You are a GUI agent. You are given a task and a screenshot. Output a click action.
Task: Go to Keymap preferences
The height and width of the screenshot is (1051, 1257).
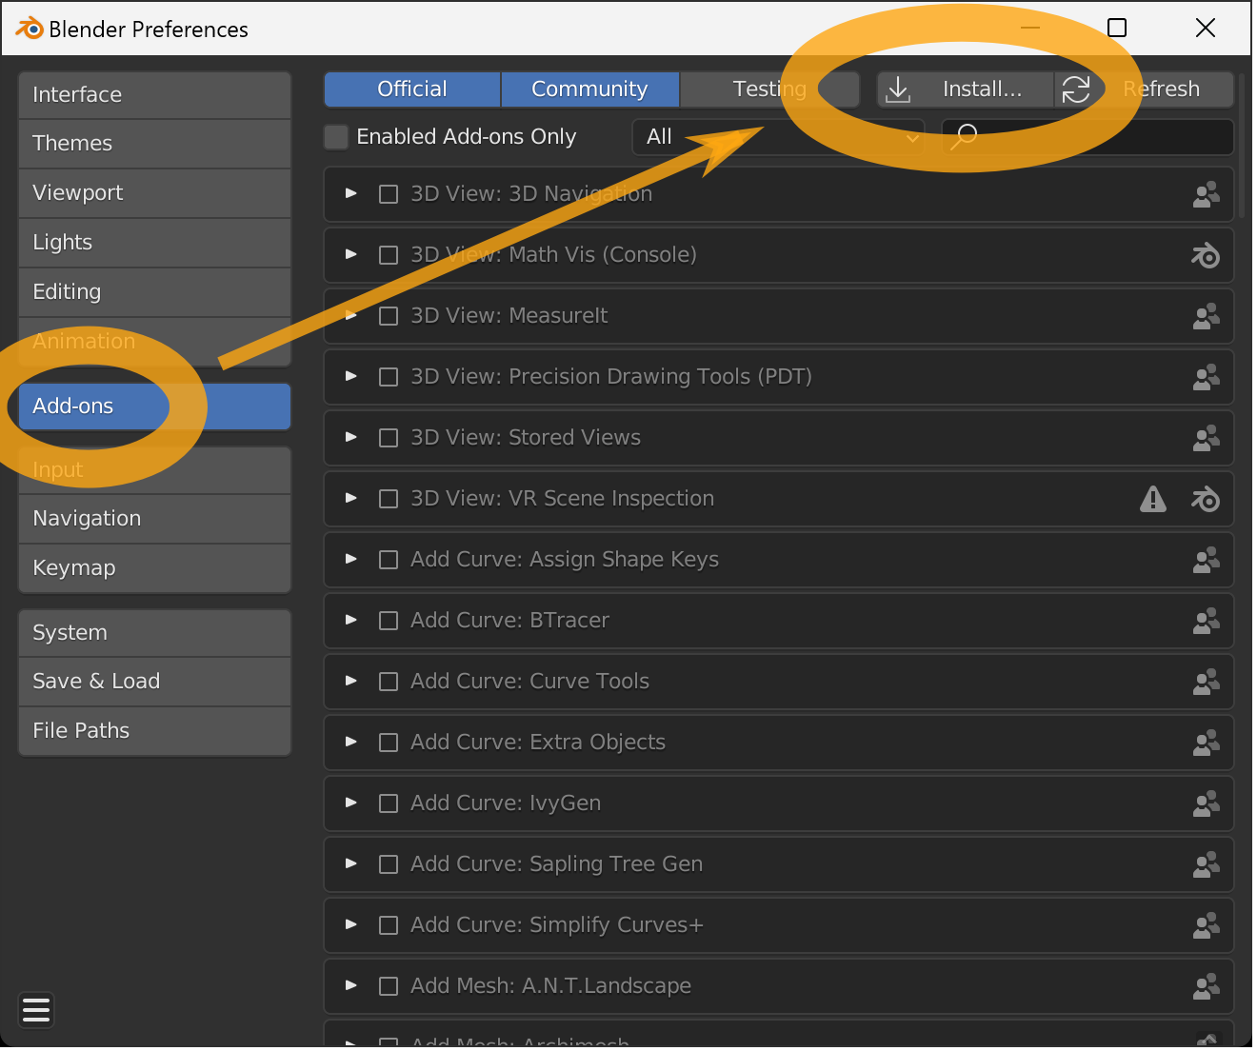(x=154, y=568)
